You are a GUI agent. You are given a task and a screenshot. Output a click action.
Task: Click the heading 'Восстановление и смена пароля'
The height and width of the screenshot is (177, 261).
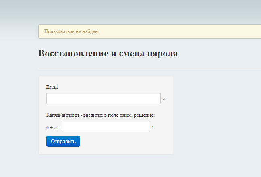108,54
